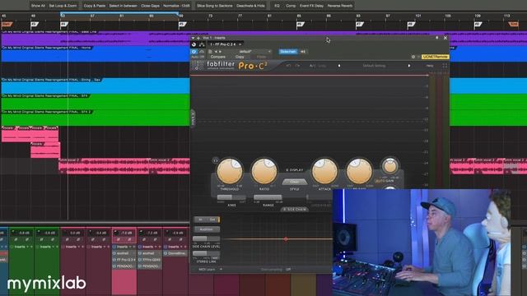Click the red side chain EQ node

point(286,239)
